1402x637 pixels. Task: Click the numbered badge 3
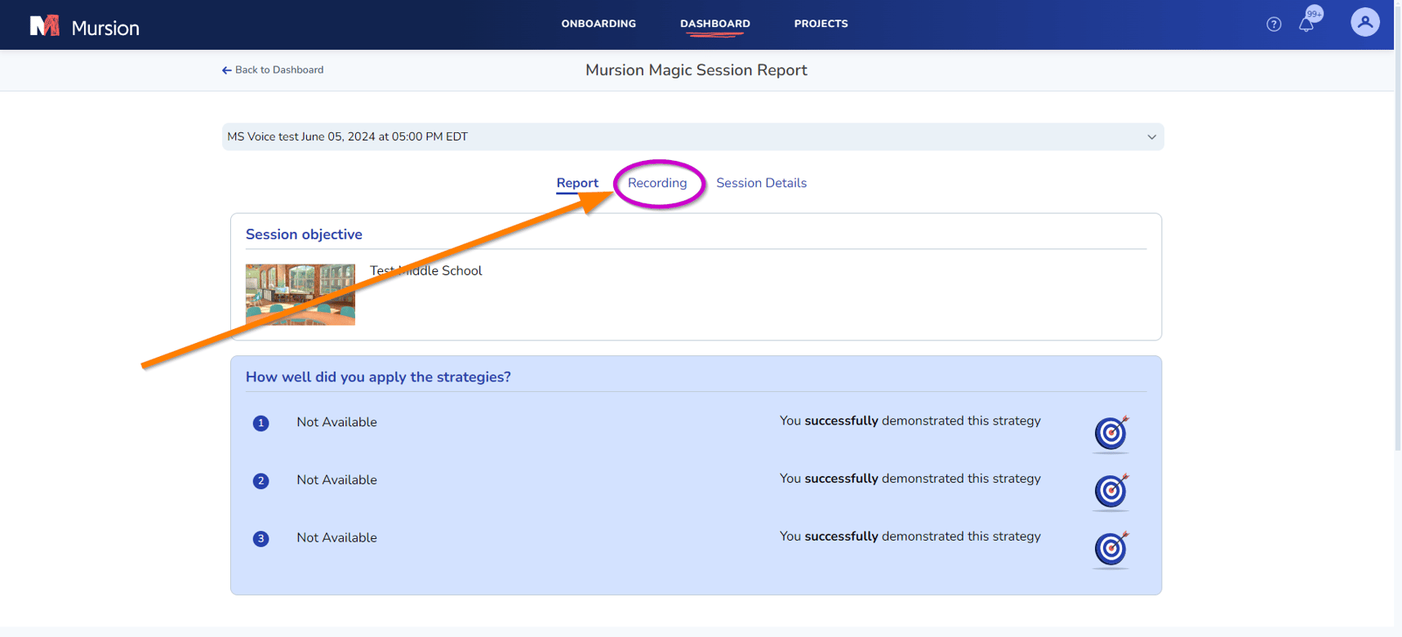260,539
